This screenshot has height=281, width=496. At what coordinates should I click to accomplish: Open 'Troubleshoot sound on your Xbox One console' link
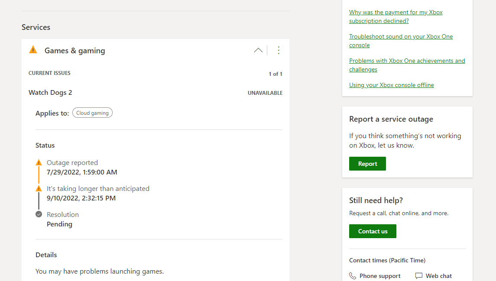[401, 41]
